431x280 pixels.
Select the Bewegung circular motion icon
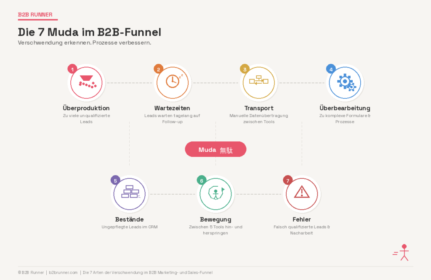215,194
